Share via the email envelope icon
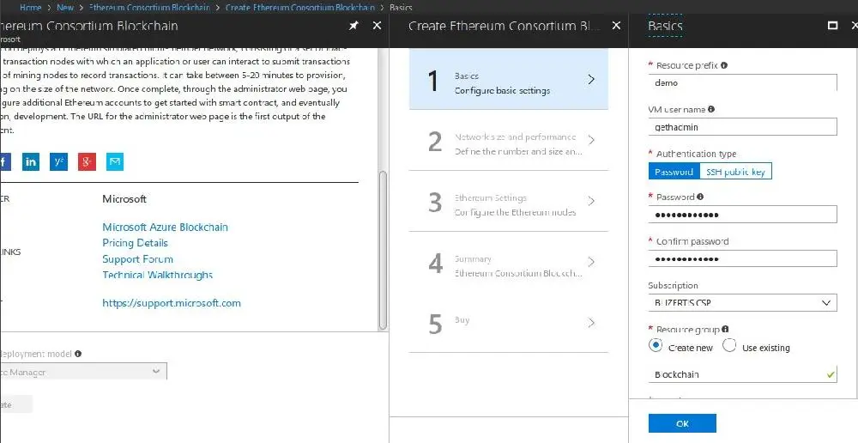The height and width of the screenshot is (443, 858). [x=115, y=161]
